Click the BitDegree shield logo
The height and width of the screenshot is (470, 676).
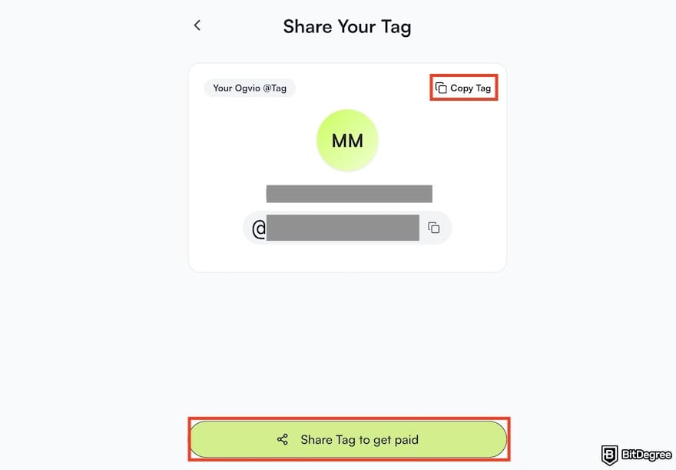tap(609, 455)
